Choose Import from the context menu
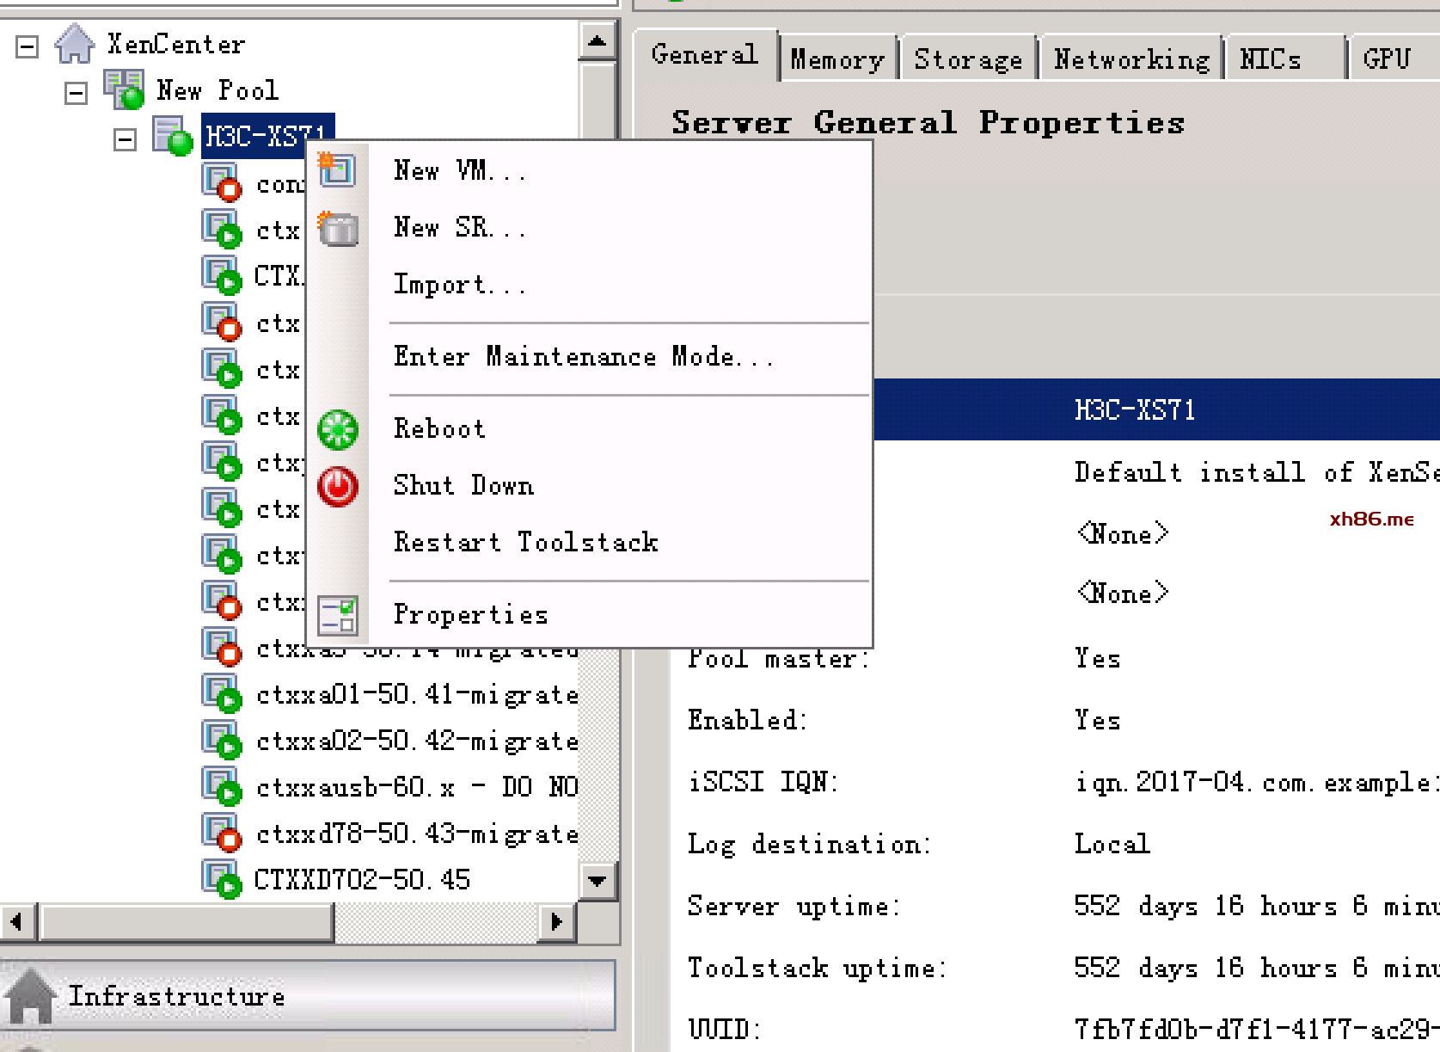This screenshot has height=1052, width=1440. (x=458, y=284)
